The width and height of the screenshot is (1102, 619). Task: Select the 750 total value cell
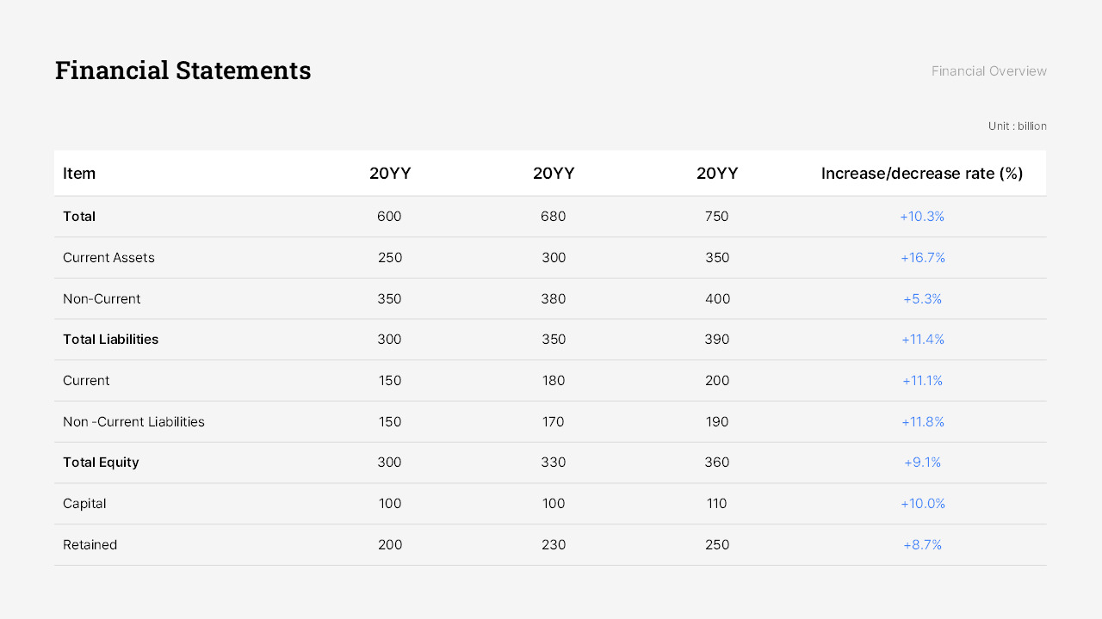(x=716, y=217)
